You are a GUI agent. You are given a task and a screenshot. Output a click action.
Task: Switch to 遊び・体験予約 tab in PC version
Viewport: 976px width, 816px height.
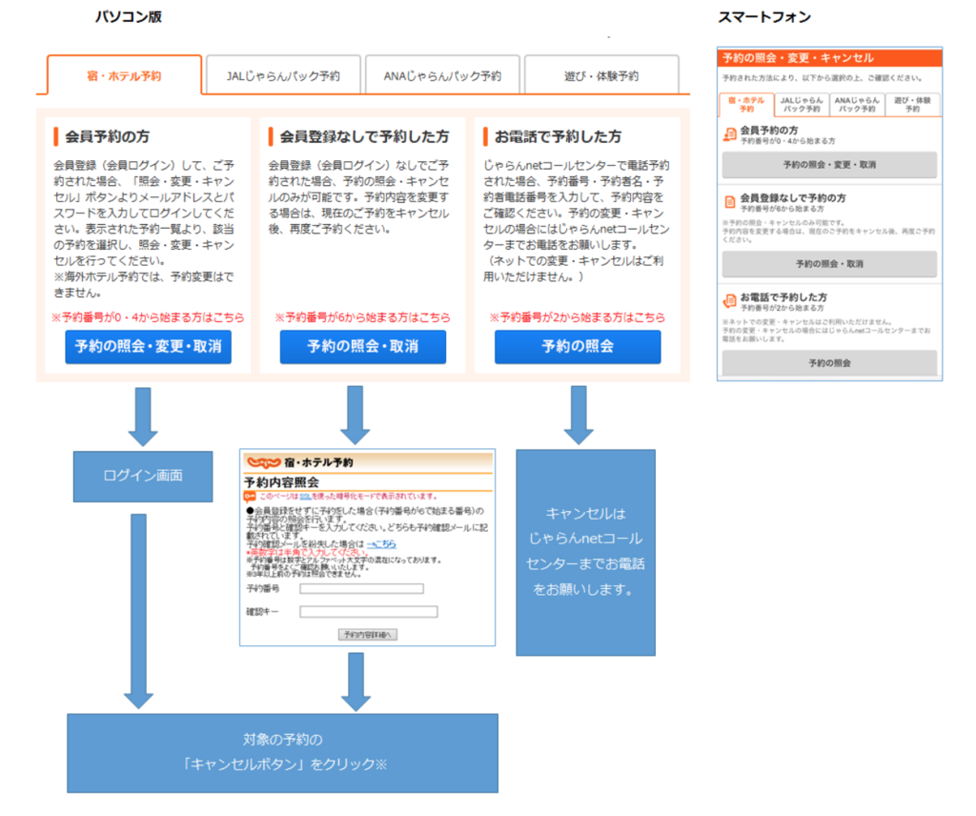601,75
